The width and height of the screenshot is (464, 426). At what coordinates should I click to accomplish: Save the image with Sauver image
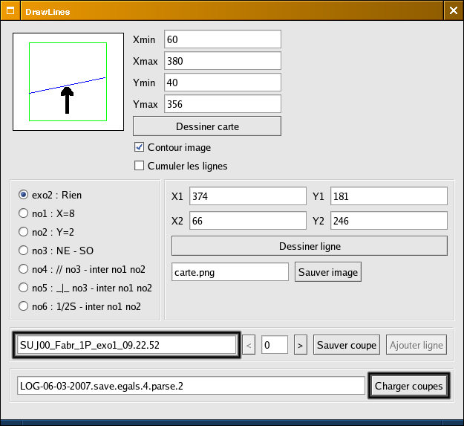[x=328, y=272]
